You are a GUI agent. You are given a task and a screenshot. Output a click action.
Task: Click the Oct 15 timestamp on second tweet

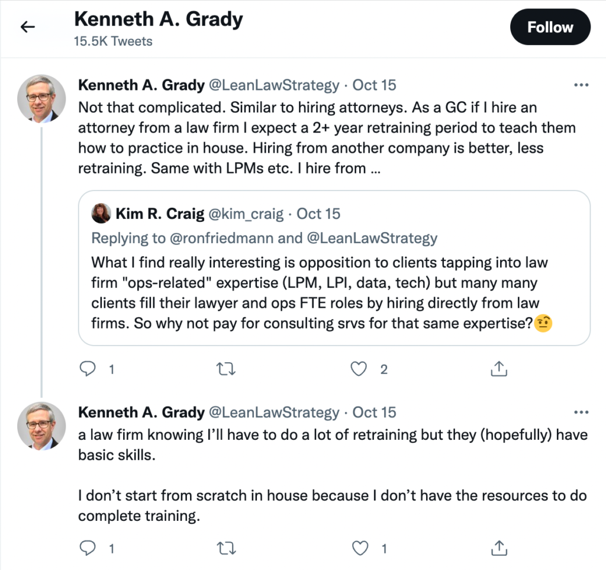point(374,413)
